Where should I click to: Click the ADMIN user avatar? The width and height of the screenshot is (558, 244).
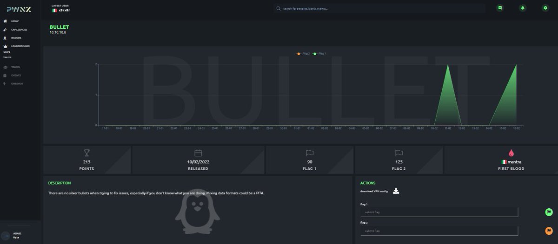pyautogui.click(x=6, y=235)
